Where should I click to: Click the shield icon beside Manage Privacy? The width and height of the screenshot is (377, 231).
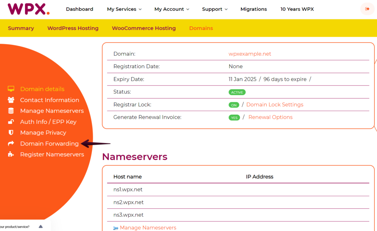click(11, 133)
